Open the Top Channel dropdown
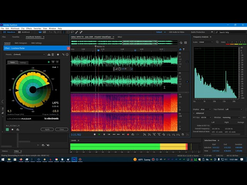 233,109
